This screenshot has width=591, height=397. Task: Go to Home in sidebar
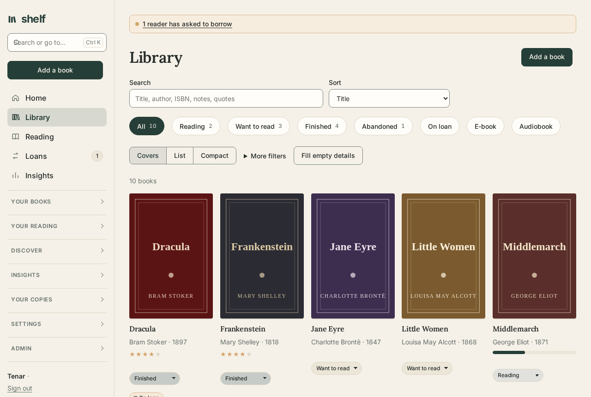[57, 98]
